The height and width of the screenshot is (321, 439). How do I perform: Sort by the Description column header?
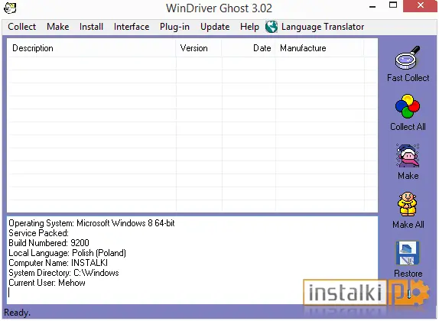pyautogui.click(x=92, y=48)
